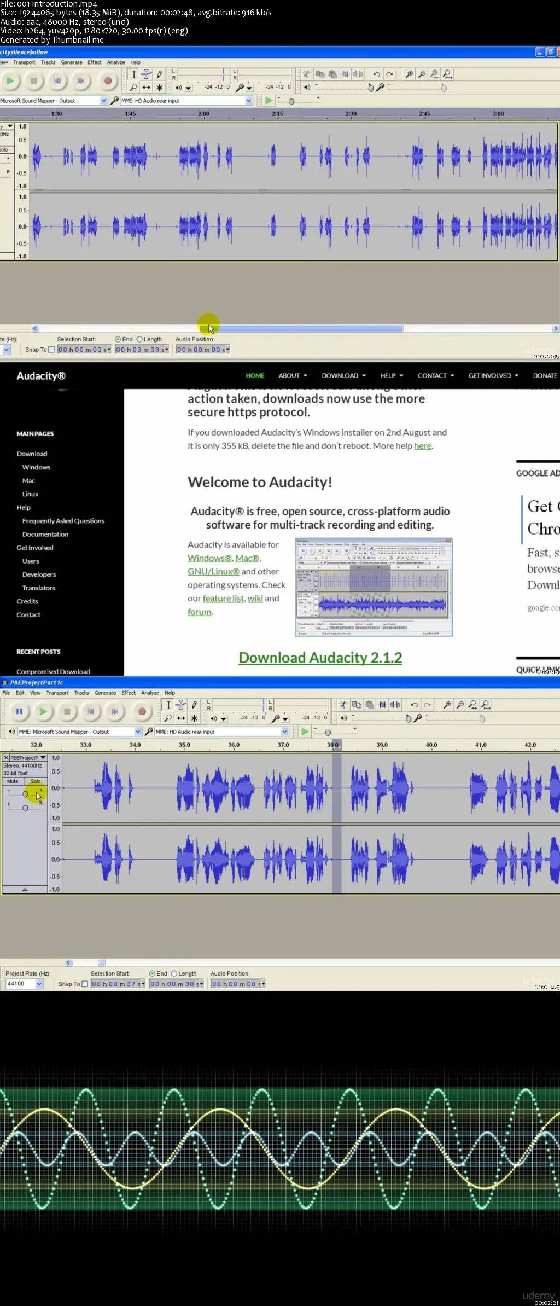The width and height of the screenshot is (560, 1306).
Task: Open output device dropdown in PBEProjectPart1c window
Action: (x=138, y=732)
